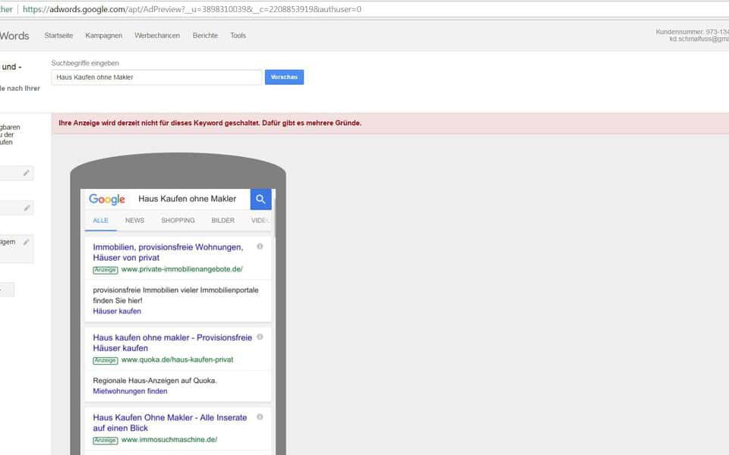Open www.private-immobilienangebote.de URL
This screenshot has height=455, width=729.
click(x=181, y=269)
